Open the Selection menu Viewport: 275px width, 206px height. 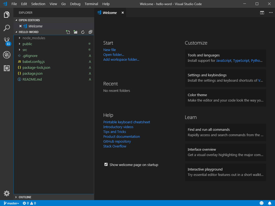[x=38, y=4]
